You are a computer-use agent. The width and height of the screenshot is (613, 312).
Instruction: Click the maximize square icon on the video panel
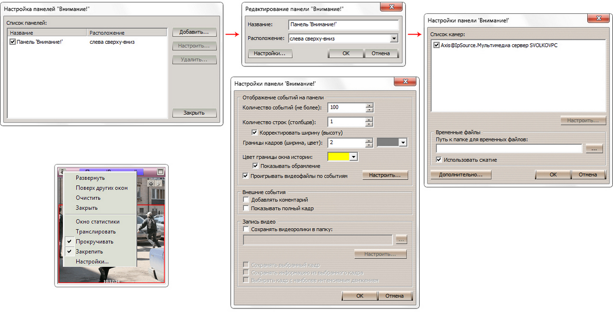tap(160, 172)
